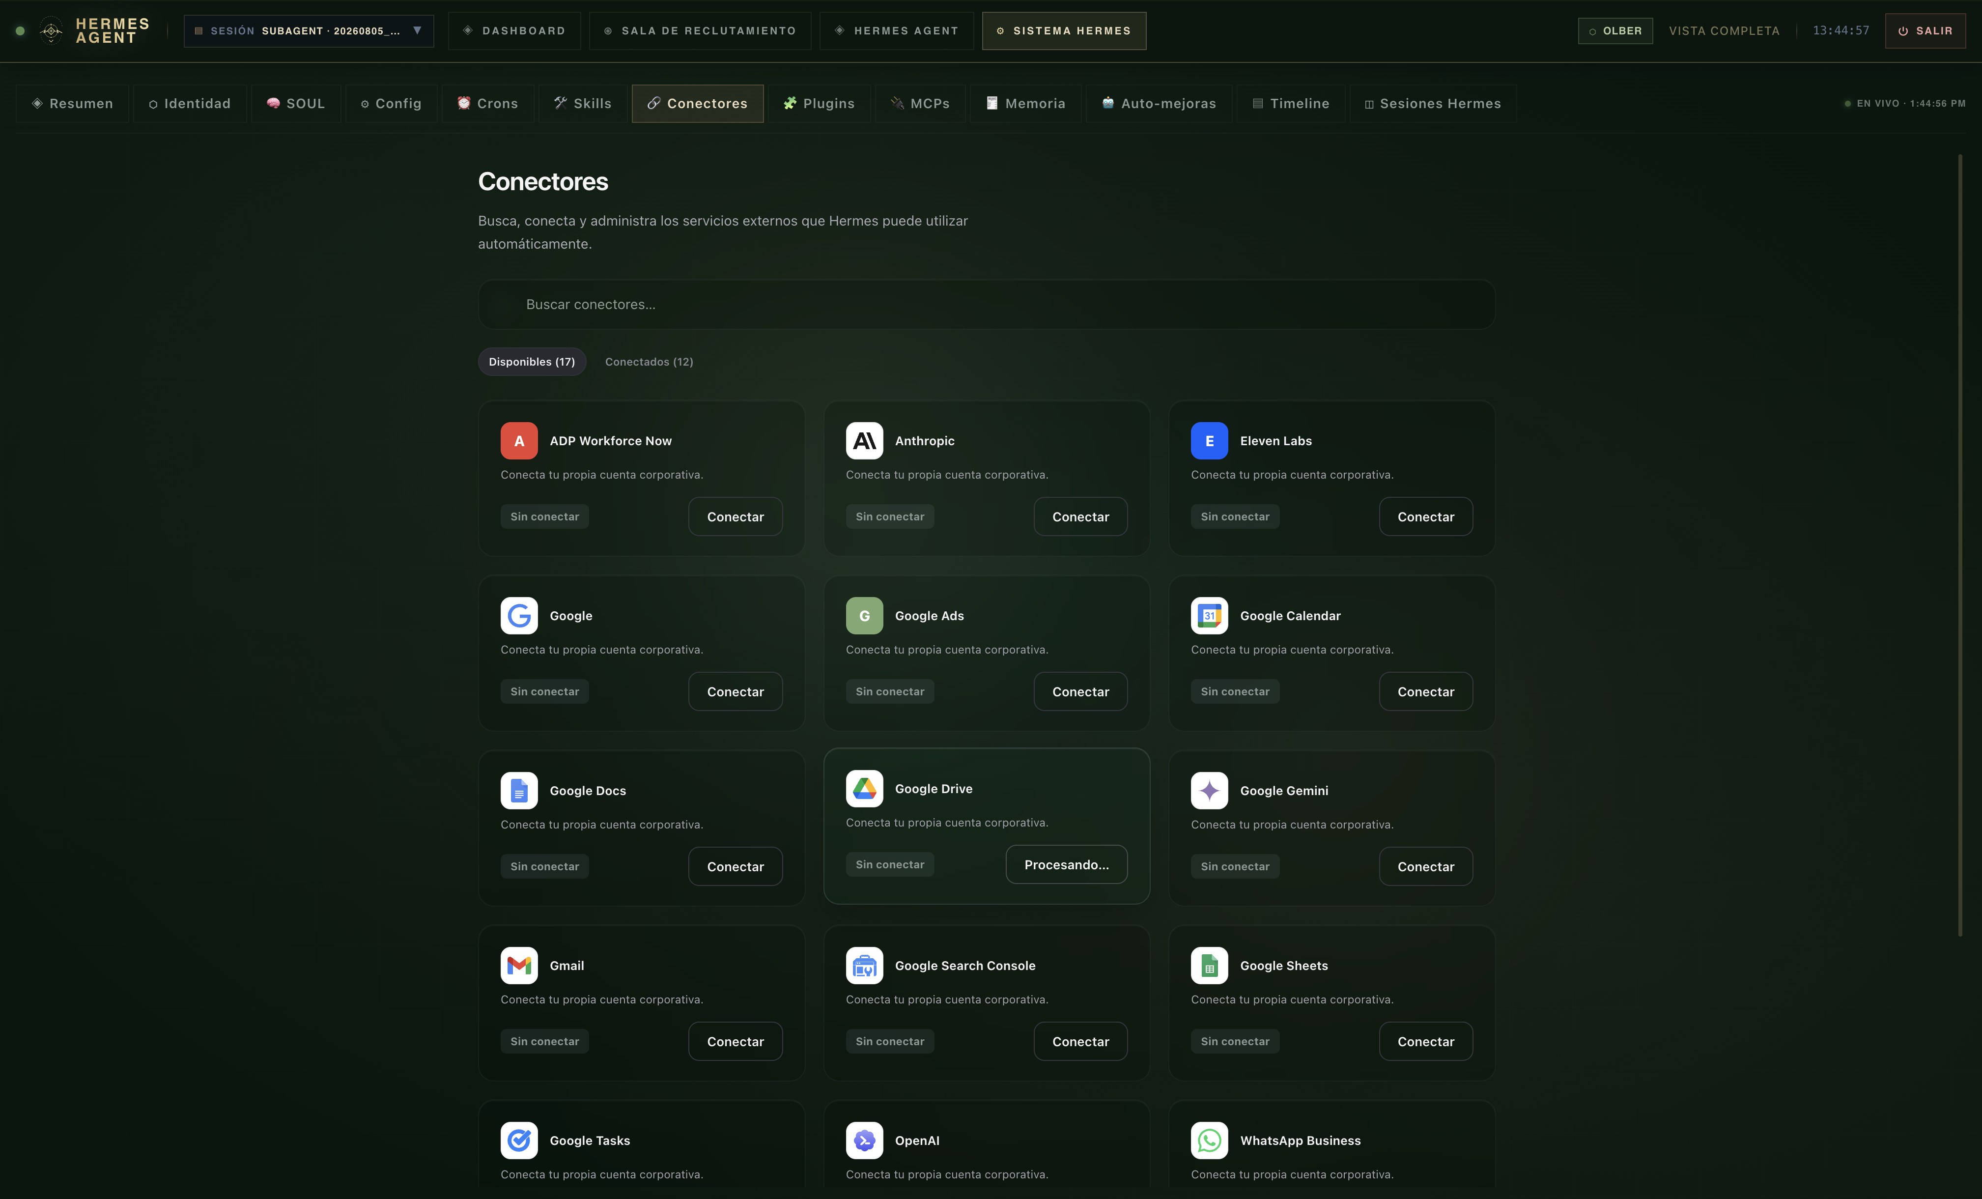The image size is (1982, 1199).
Task: Connect the Google Sheets connector
Action: [x=1425, y=1041]
